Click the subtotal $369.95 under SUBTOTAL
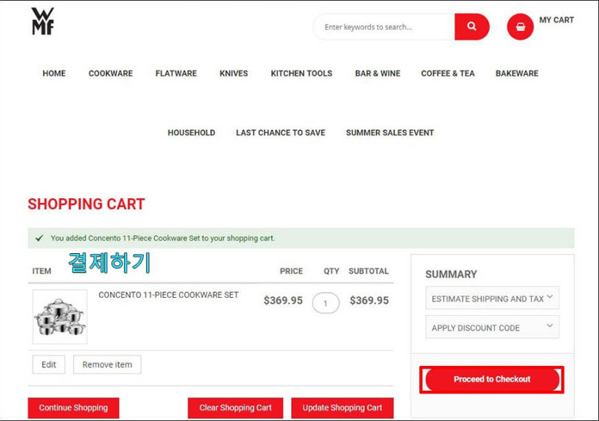 [x=369, y=301]
